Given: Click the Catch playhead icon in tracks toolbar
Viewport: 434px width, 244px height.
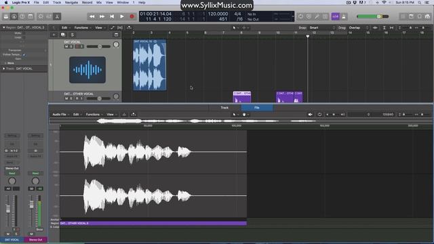Looking at the screenshot, I should coord(129,28).
